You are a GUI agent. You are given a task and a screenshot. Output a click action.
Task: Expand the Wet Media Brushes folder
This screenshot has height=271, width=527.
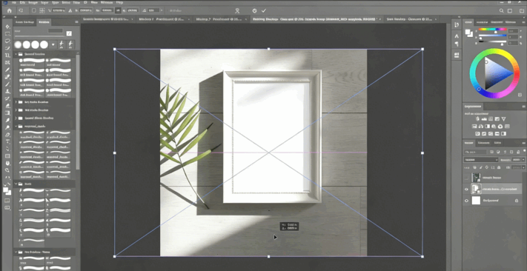(16, 110)
